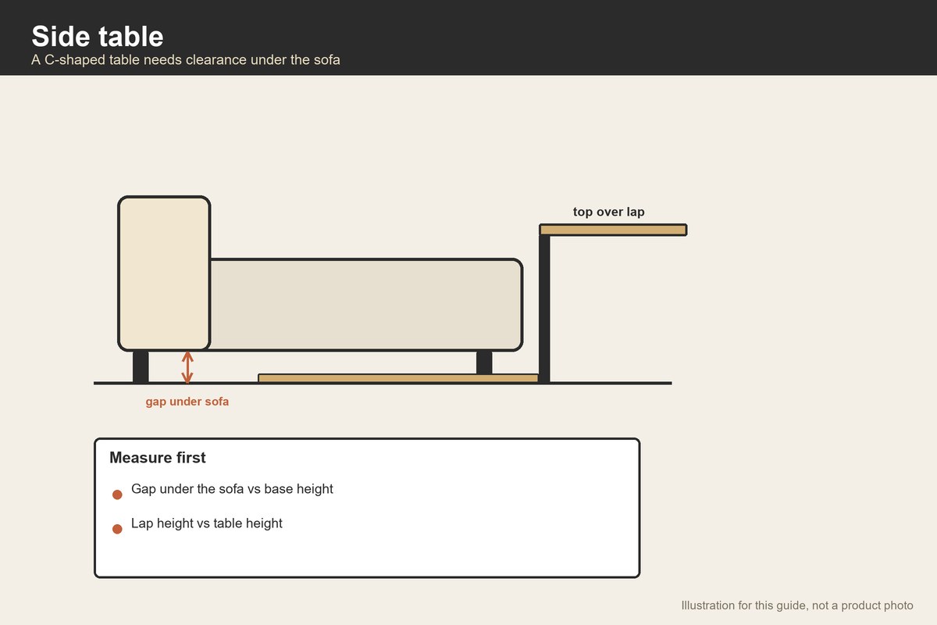Click the bullet dot beside "Lap height"

pos(117,529)
